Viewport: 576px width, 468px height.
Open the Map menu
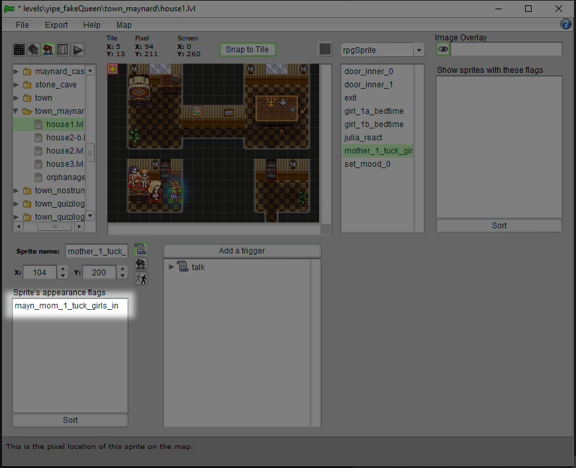click(124, 25)
